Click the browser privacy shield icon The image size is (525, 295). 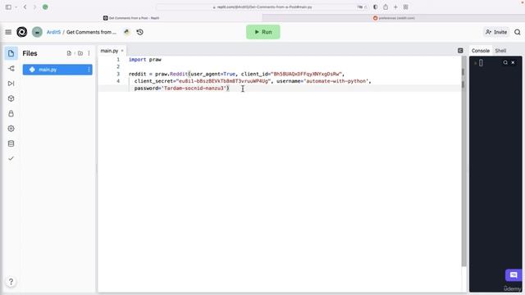click(x=376, y=7)
